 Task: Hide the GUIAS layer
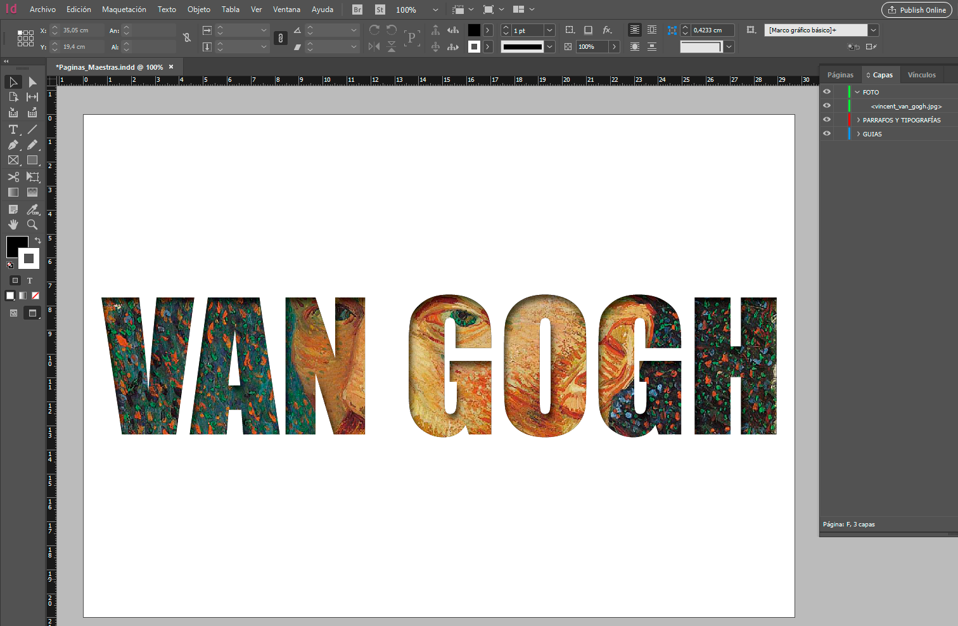(x=826, y=133)
